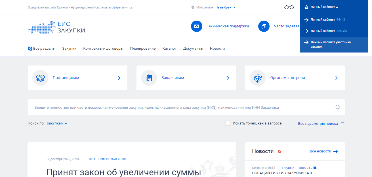The height and width of the screenshot is (177, 372).
Task: Select Личный кабинет участника закупок
Action: [334, 44]
